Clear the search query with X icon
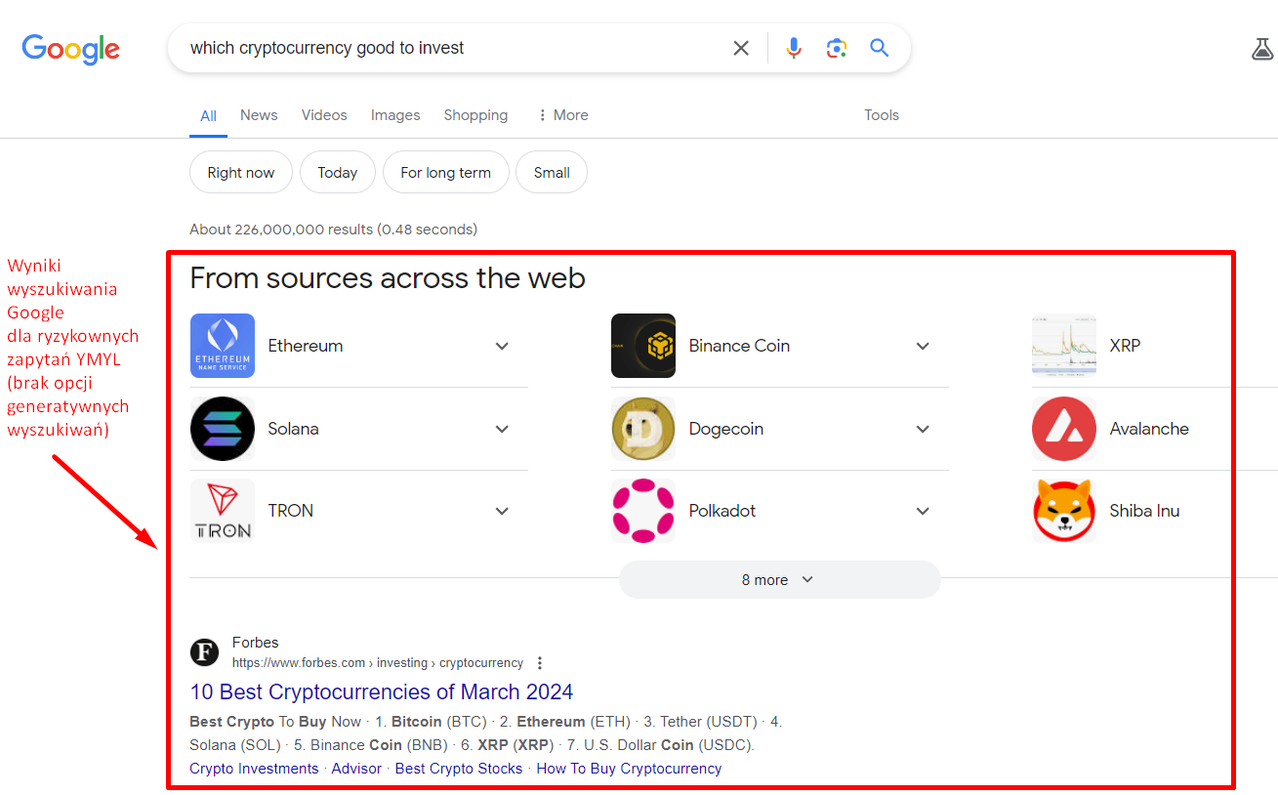The image size is (1278, 795). [x=741, y=48]
